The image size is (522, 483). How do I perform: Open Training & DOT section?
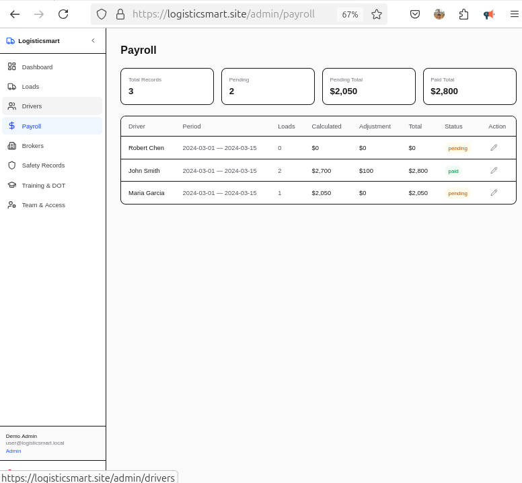pos(52,186)
